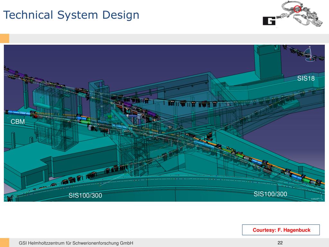Click the 'Courtesy: F. Hagenbuck' box

point(281,230)
